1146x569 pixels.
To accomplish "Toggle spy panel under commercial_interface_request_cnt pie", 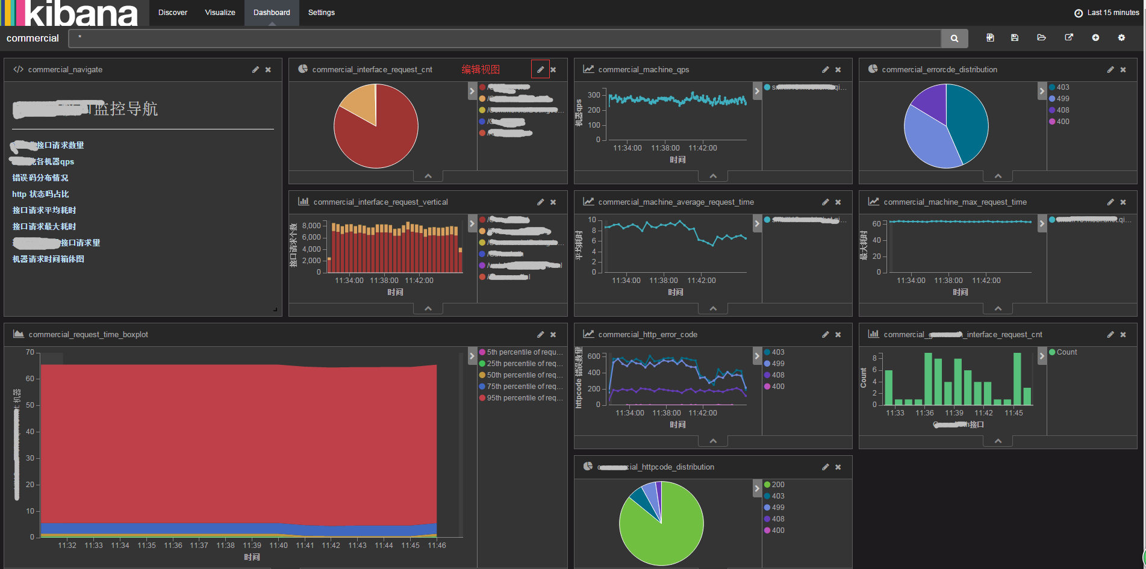I will coord(428,176).
